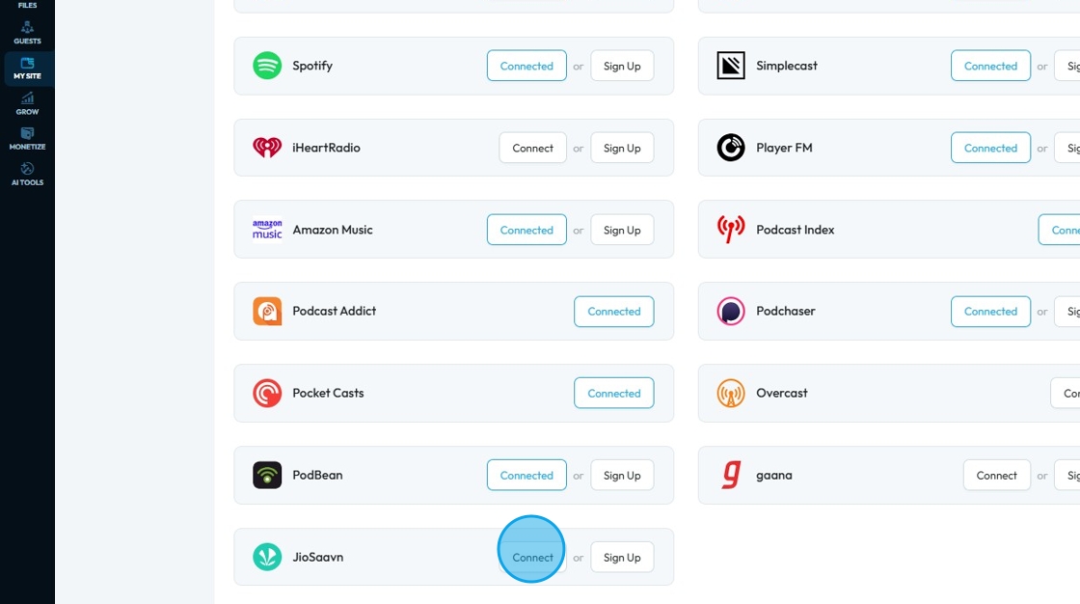
Task: Open the My Site sidebar section
Action: (x=27, y=69)
